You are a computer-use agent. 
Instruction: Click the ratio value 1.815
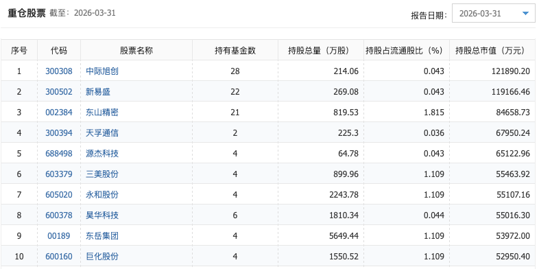(434, 113)
